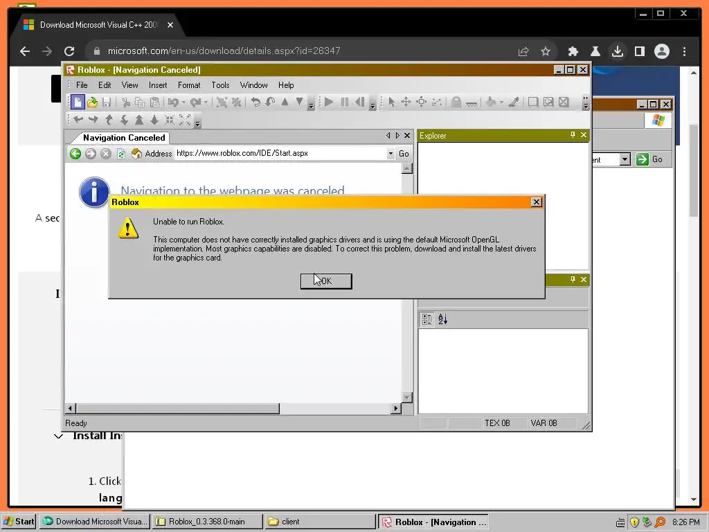
Task: Pin the Explorer panel
Action: 573,135
